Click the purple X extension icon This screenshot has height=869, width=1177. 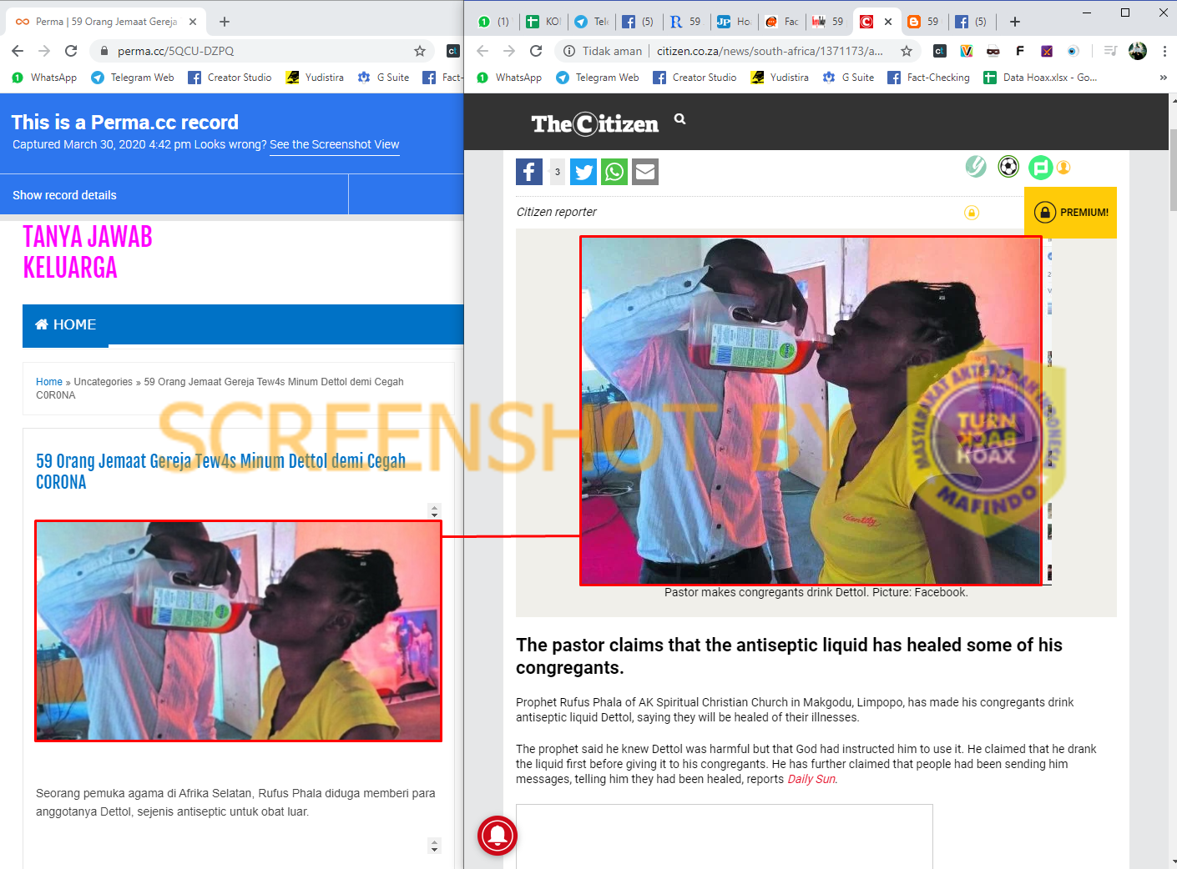(1047, 51)
